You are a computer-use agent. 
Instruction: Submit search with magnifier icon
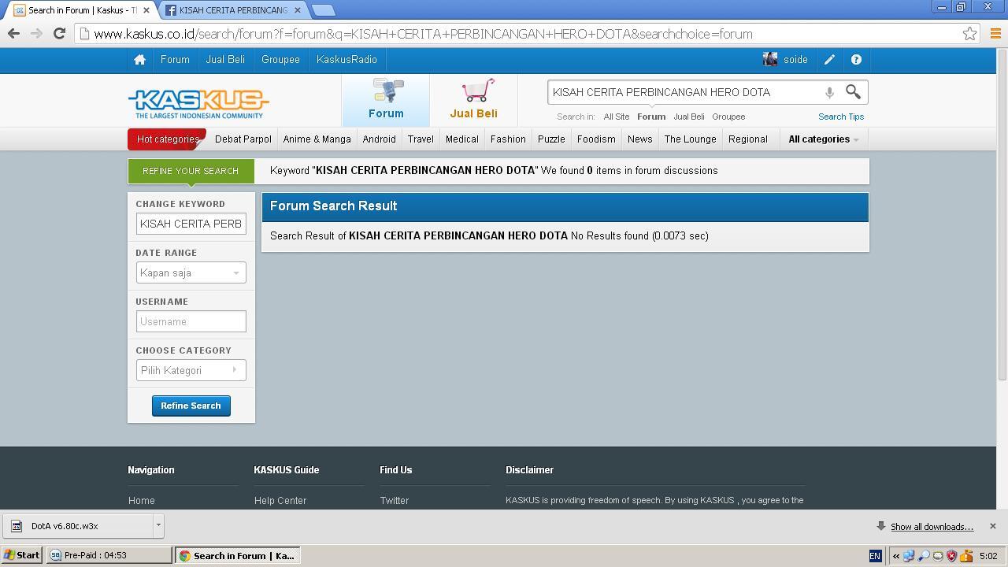pos(853,92)
